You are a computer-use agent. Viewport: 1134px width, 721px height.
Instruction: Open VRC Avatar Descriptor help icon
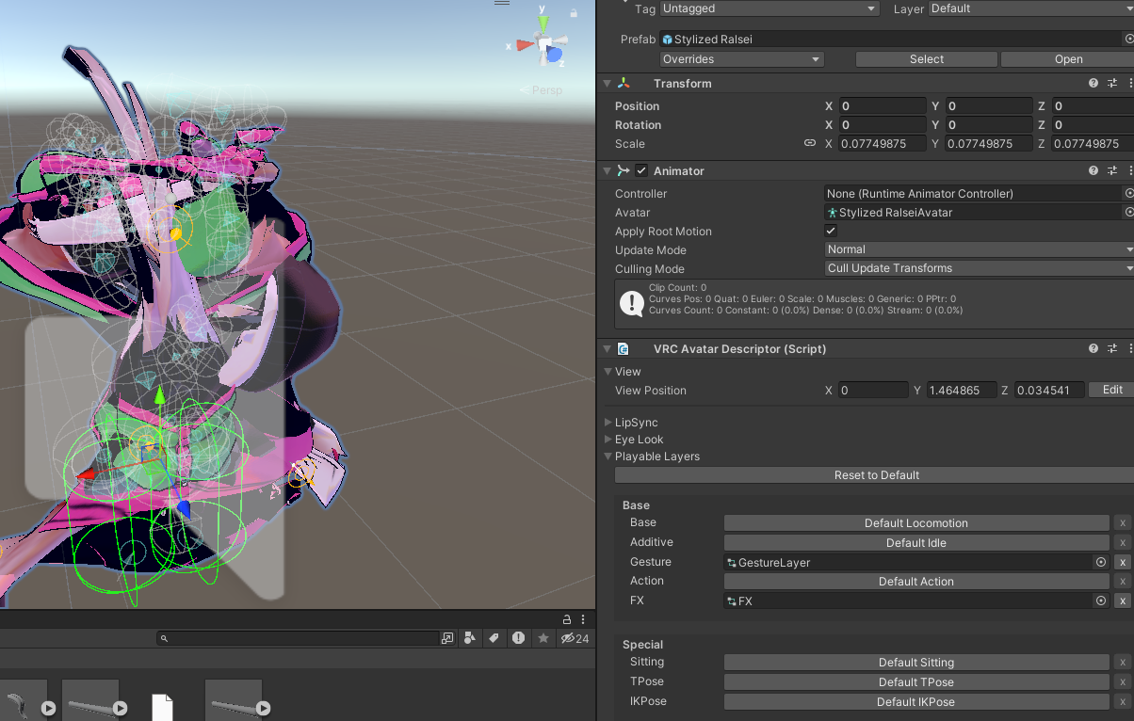[x=1093, y=348]
